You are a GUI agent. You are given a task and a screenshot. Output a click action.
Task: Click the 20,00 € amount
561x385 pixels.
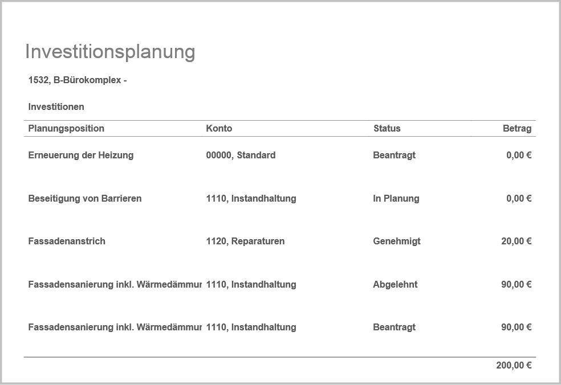point(516,241)
